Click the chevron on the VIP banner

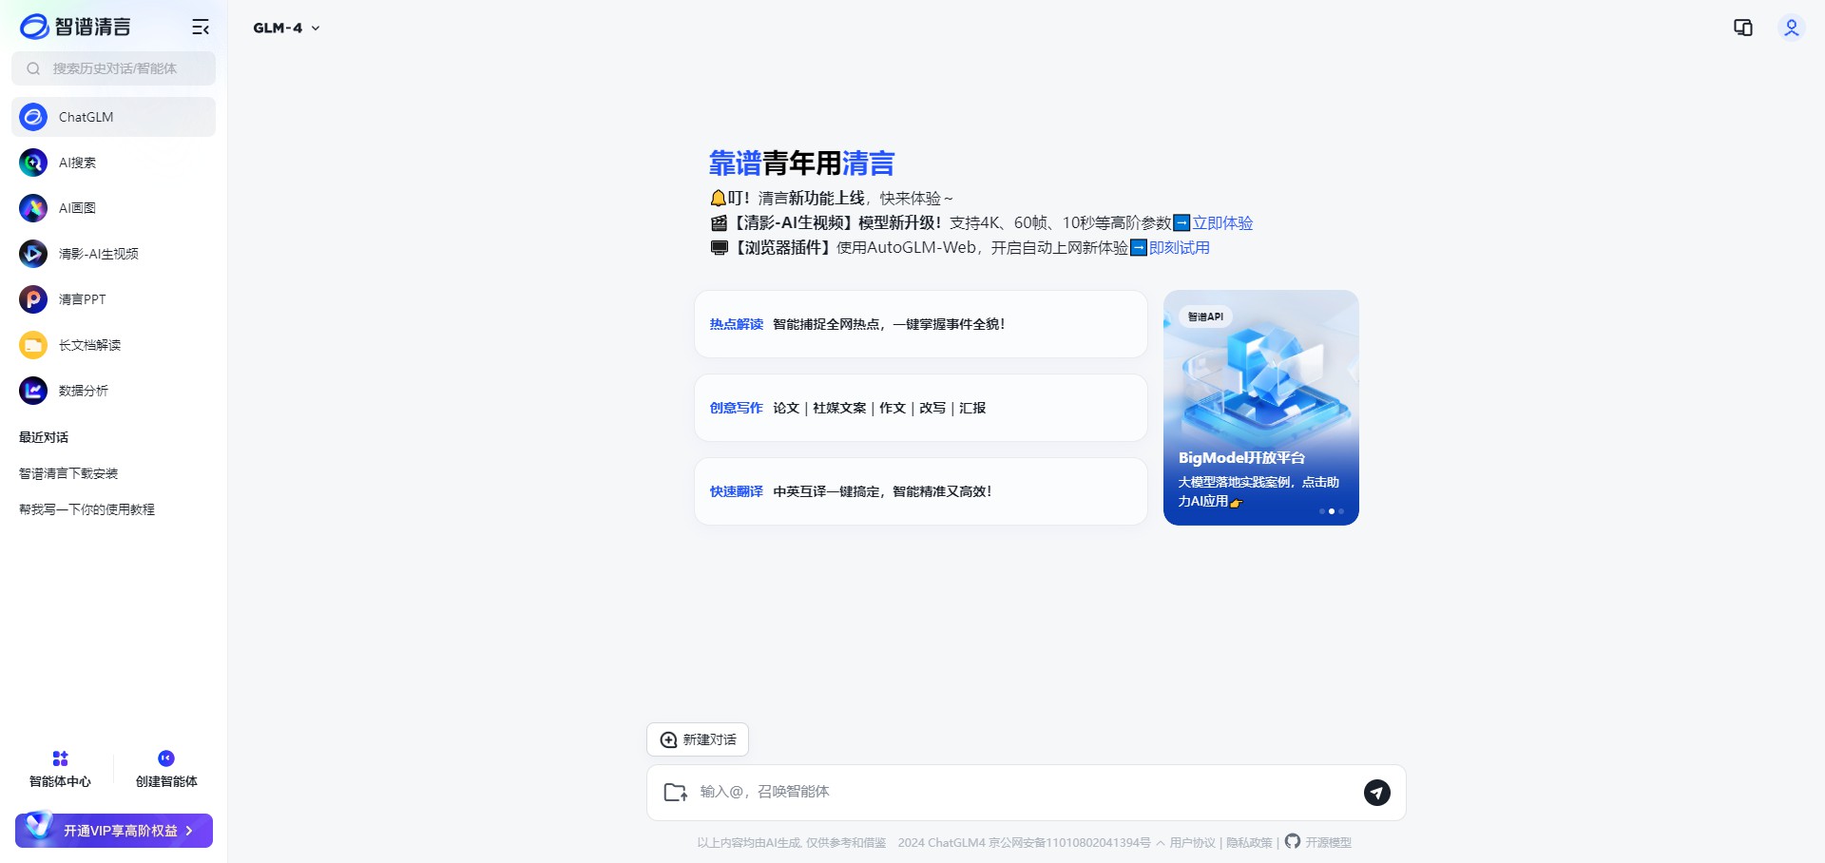tap(189, 831)
